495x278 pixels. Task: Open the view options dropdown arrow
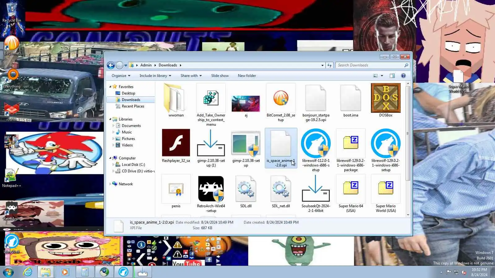click(382, 76)
